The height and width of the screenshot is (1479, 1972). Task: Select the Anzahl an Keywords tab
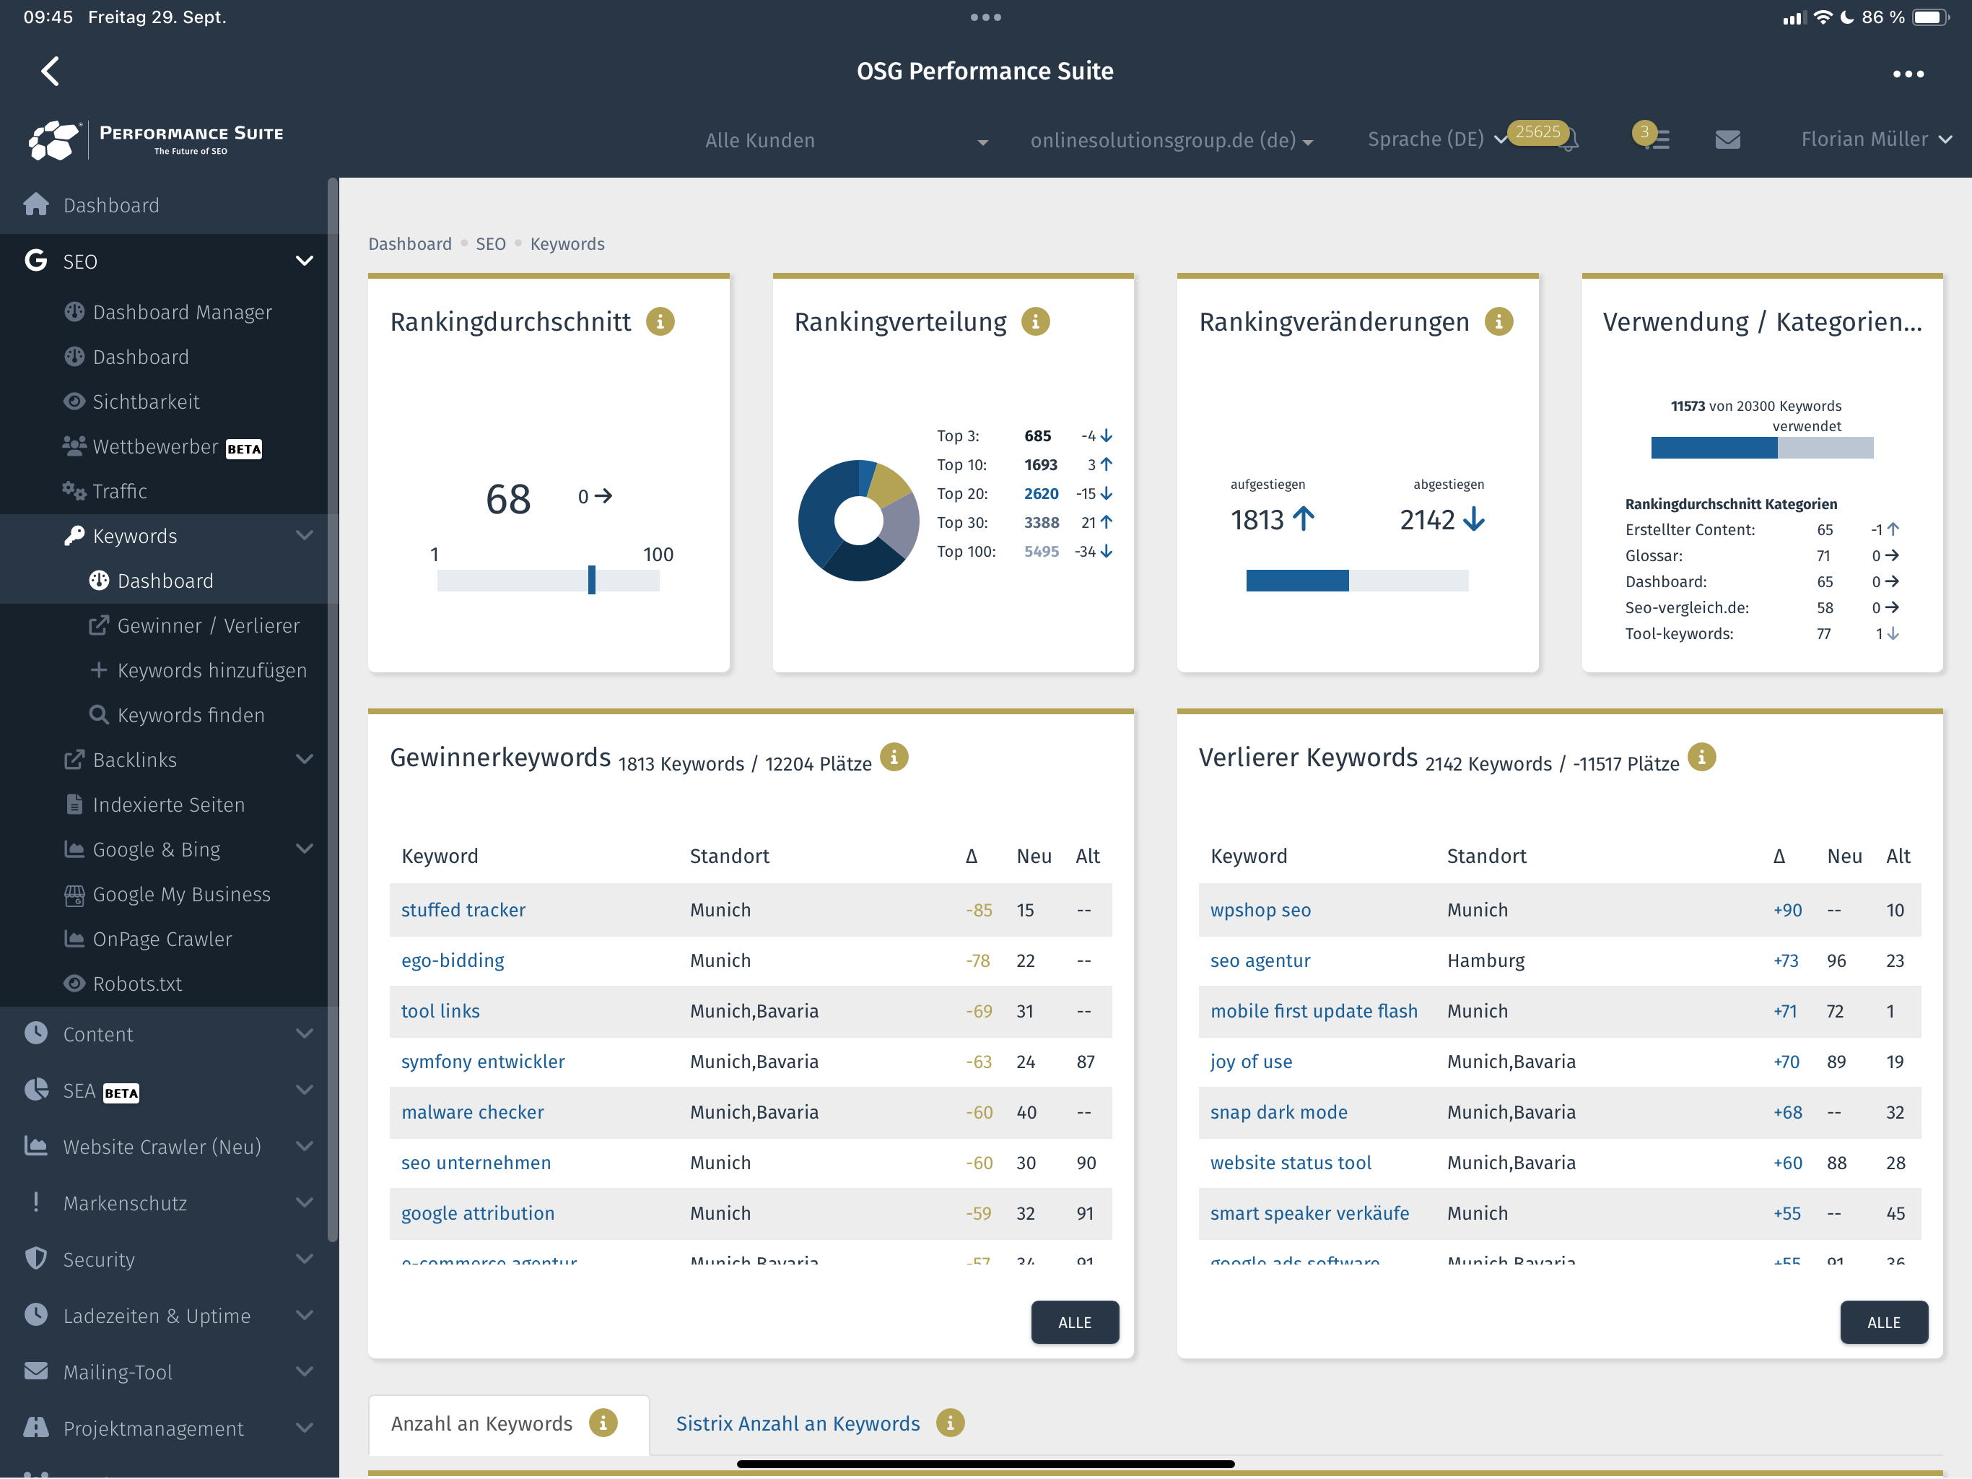pos(508,1423)
